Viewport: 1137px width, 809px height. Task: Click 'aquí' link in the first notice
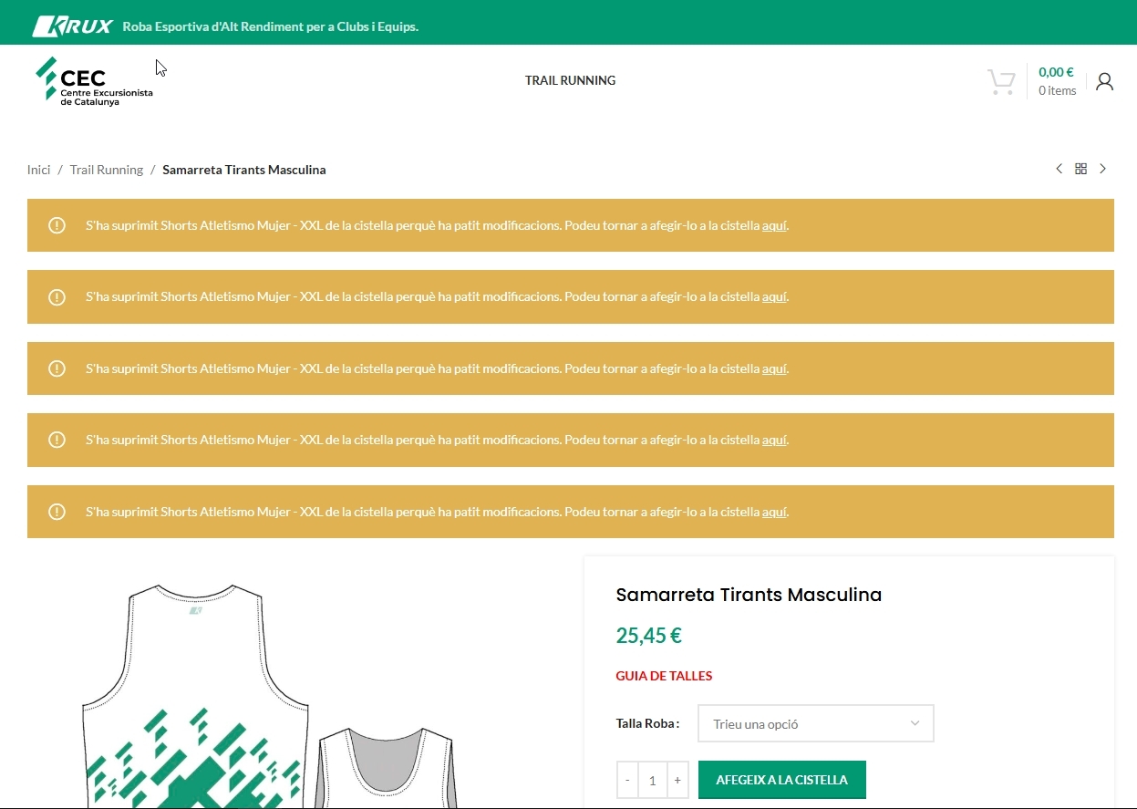pos(774,225)
